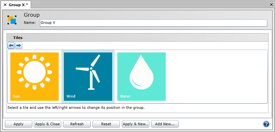
Task: Select the Sun tile
Action: tap(34, 77)
